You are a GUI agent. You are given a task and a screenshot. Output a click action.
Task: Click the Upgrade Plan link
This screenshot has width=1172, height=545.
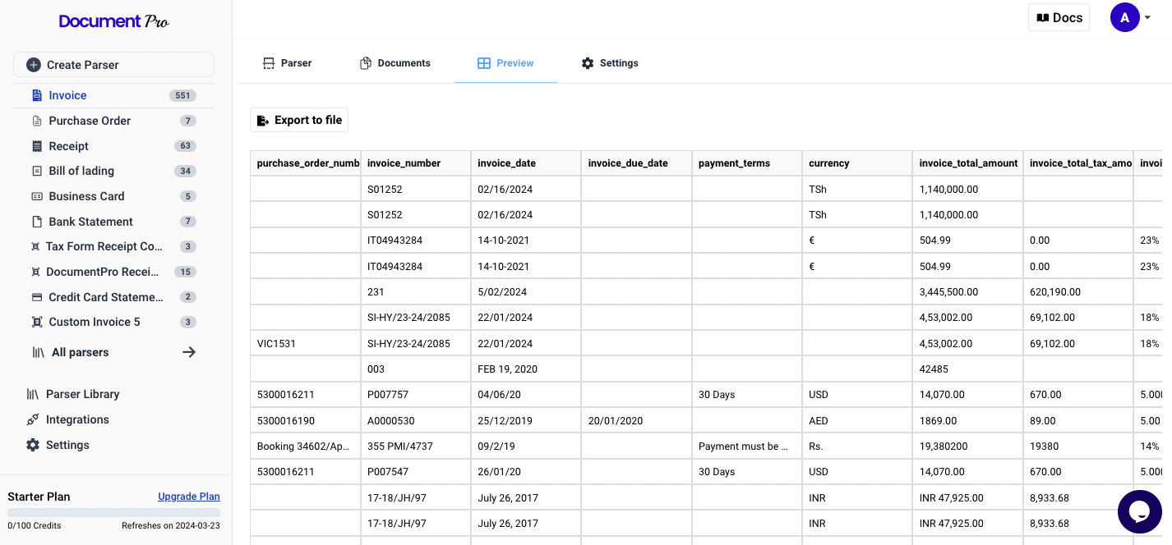189,497
